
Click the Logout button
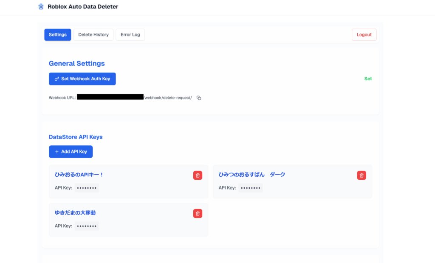(x=364, y=35)
